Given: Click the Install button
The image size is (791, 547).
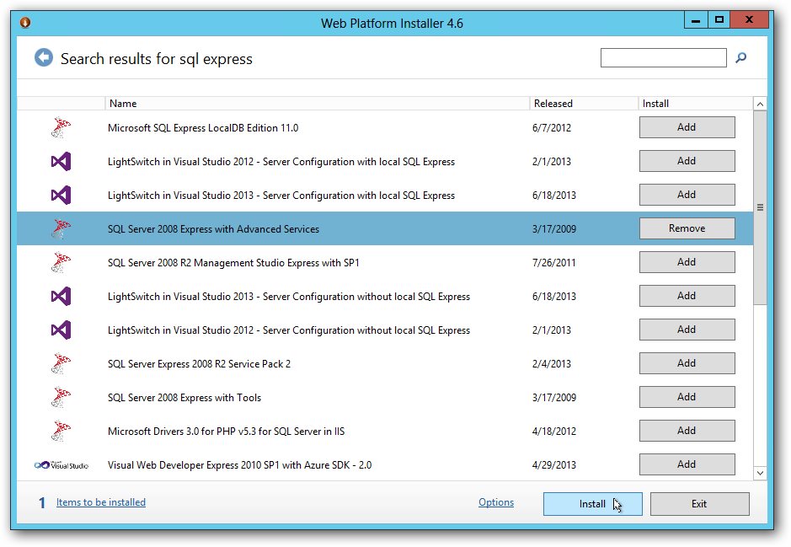Looking at the screenshot, I should pos(593,504).
